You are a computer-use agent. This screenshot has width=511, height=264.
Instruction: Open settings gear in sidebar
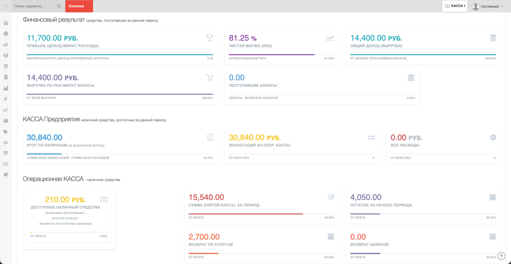[x=6, y=33]
